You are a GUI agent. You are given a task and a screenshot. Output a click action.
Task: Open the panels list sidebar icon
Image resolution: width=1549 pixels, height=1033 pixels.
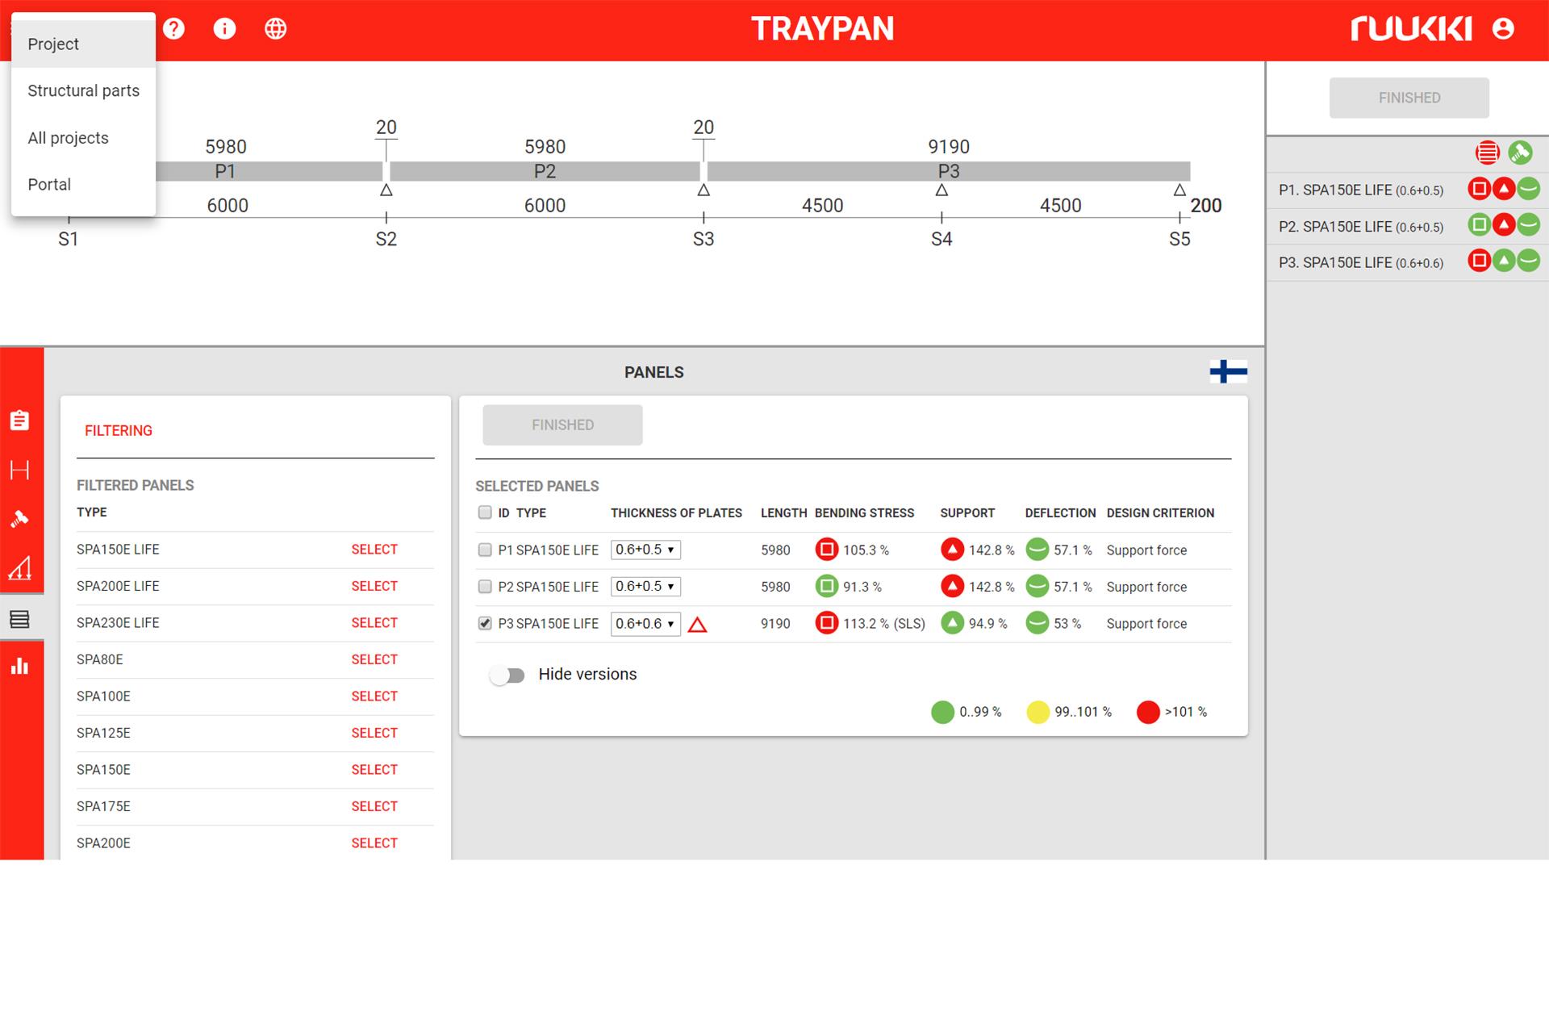pyautogui.click(x=20, y=619)
